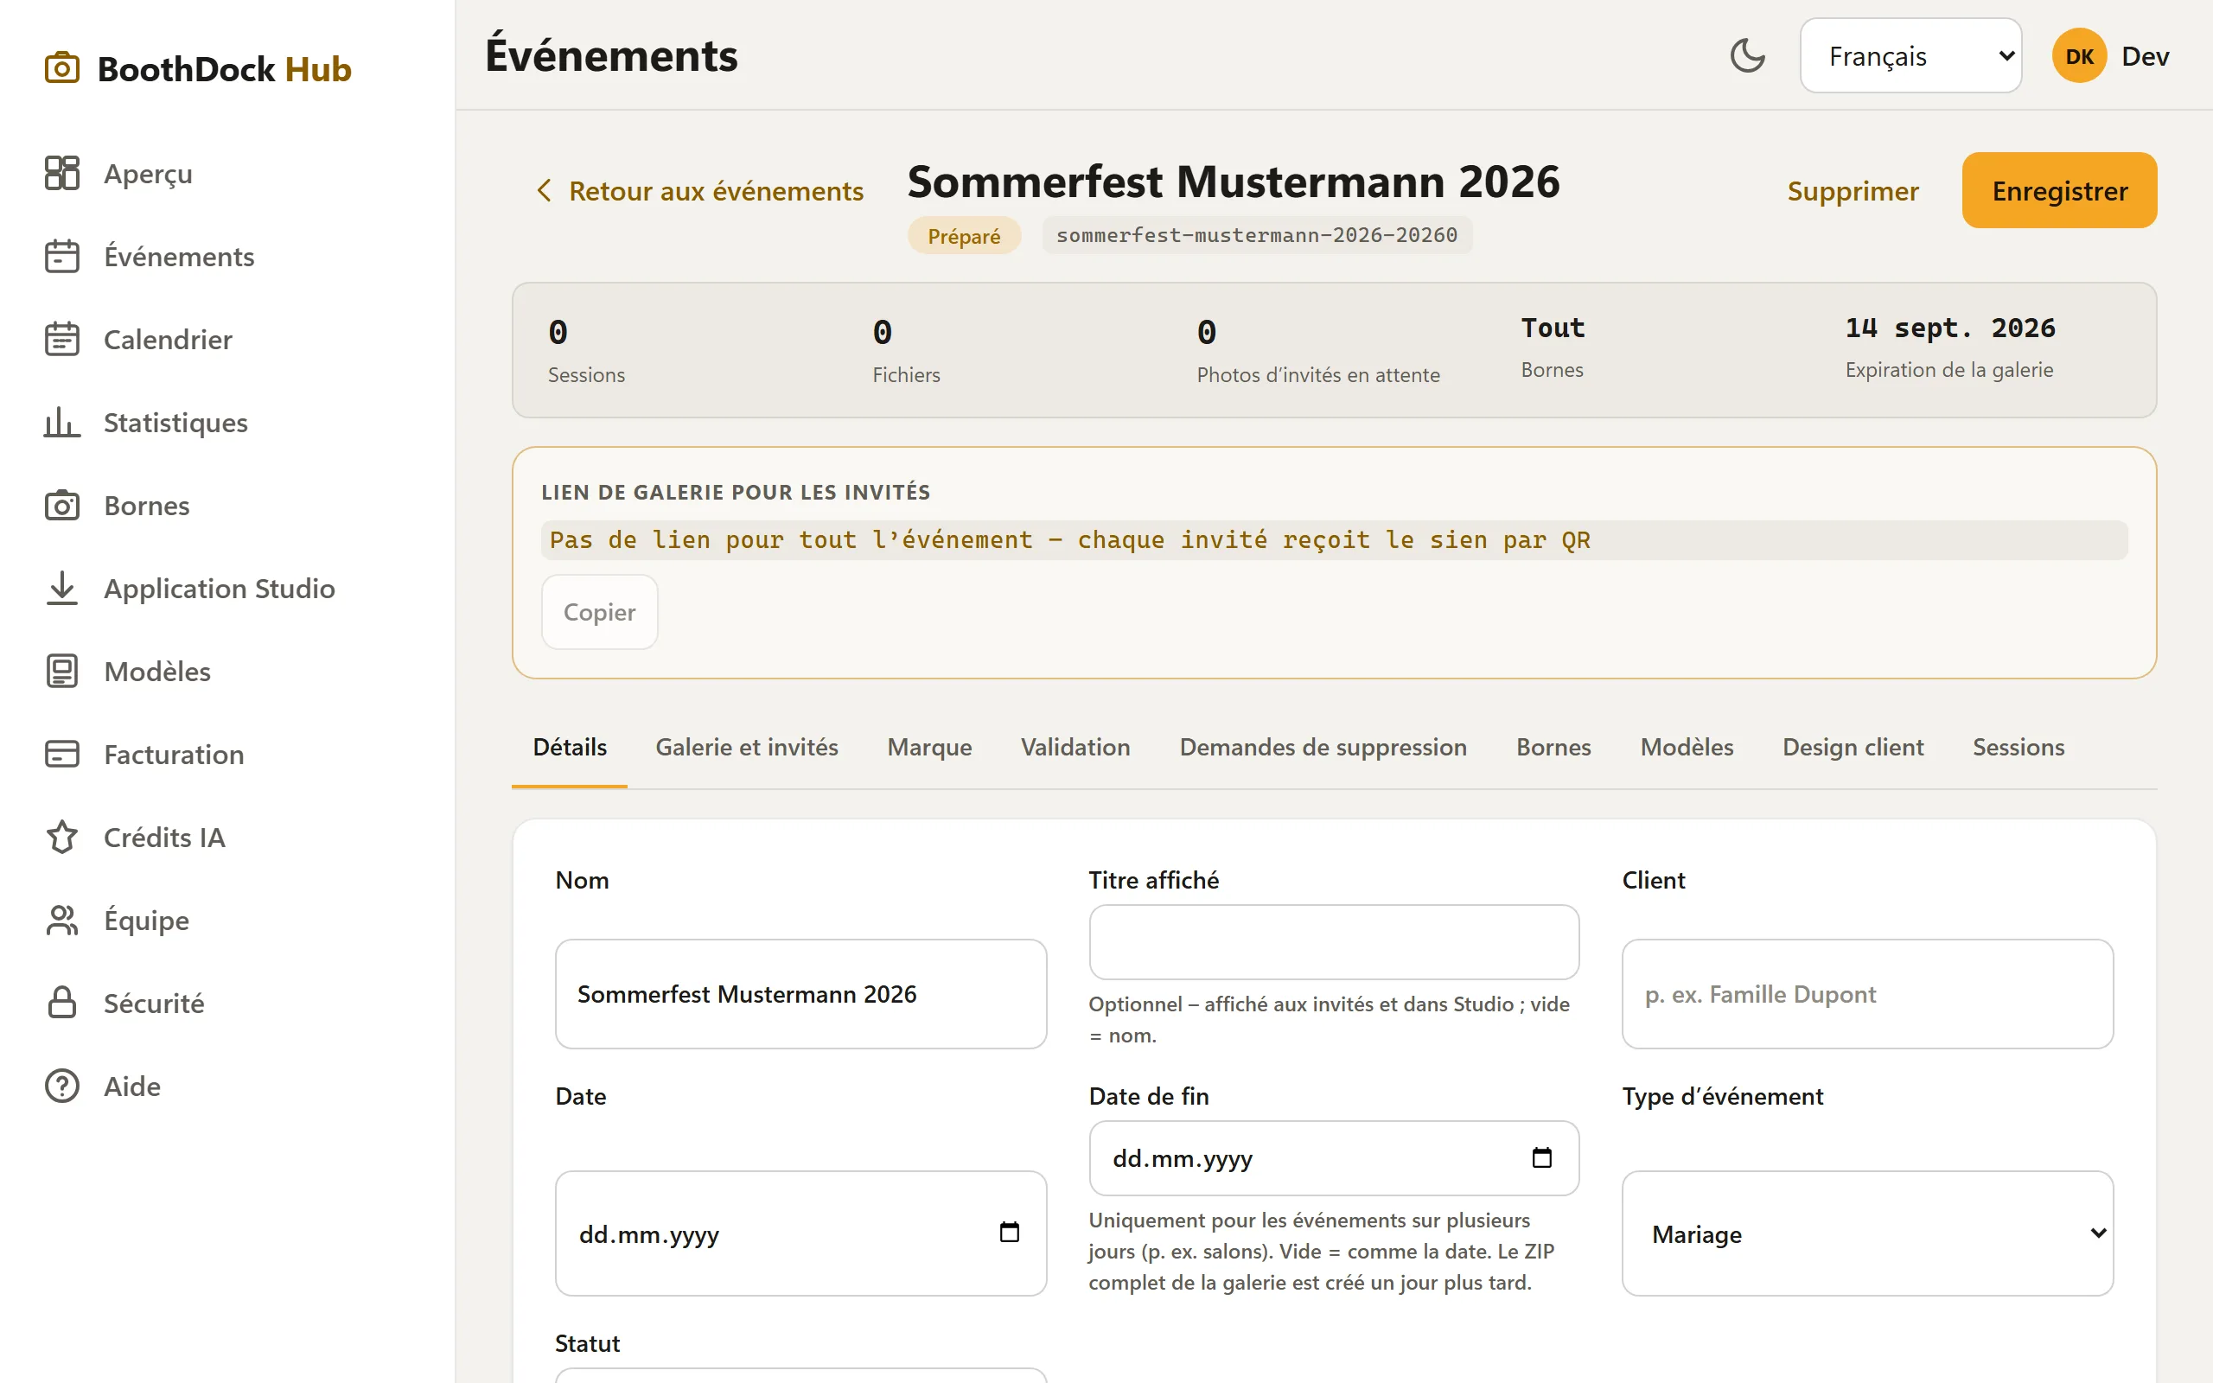Click the Enregistrer button
Screen dimensions: 2213x1383
[x=2059, y=190]
